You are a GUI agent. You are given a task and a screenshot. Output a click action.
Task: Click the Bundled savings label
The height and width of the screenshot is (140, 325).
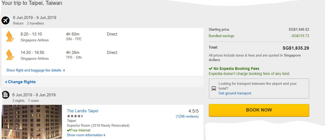pyautogui.click(x=221, y=36)
